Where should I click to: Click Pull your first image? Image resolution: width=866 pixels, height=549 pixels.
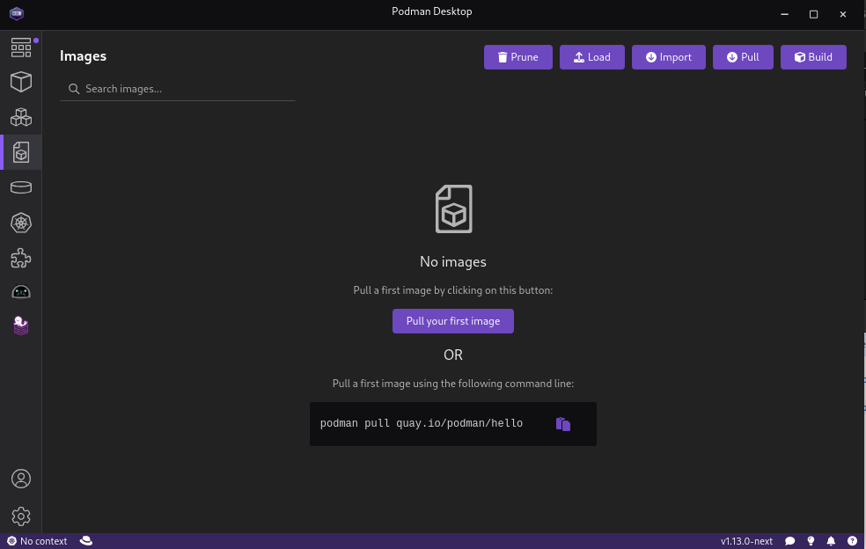[x=452, y=321]
